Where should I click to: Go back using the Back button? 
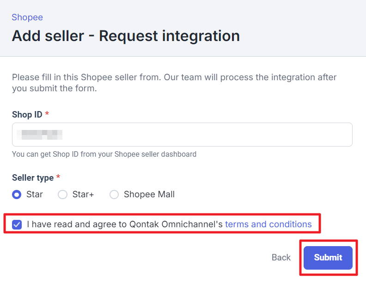[x=281, y=258]
